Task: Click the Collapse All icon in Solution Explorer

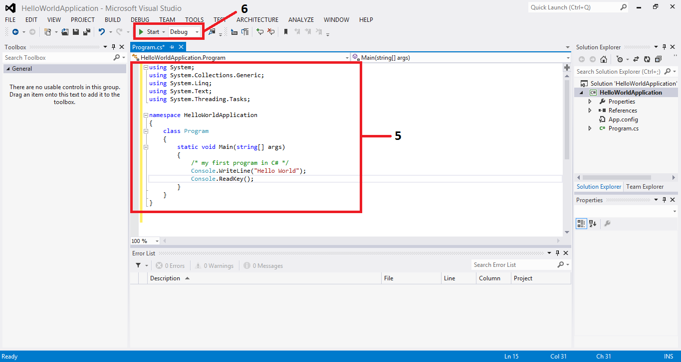Action: 658,59
